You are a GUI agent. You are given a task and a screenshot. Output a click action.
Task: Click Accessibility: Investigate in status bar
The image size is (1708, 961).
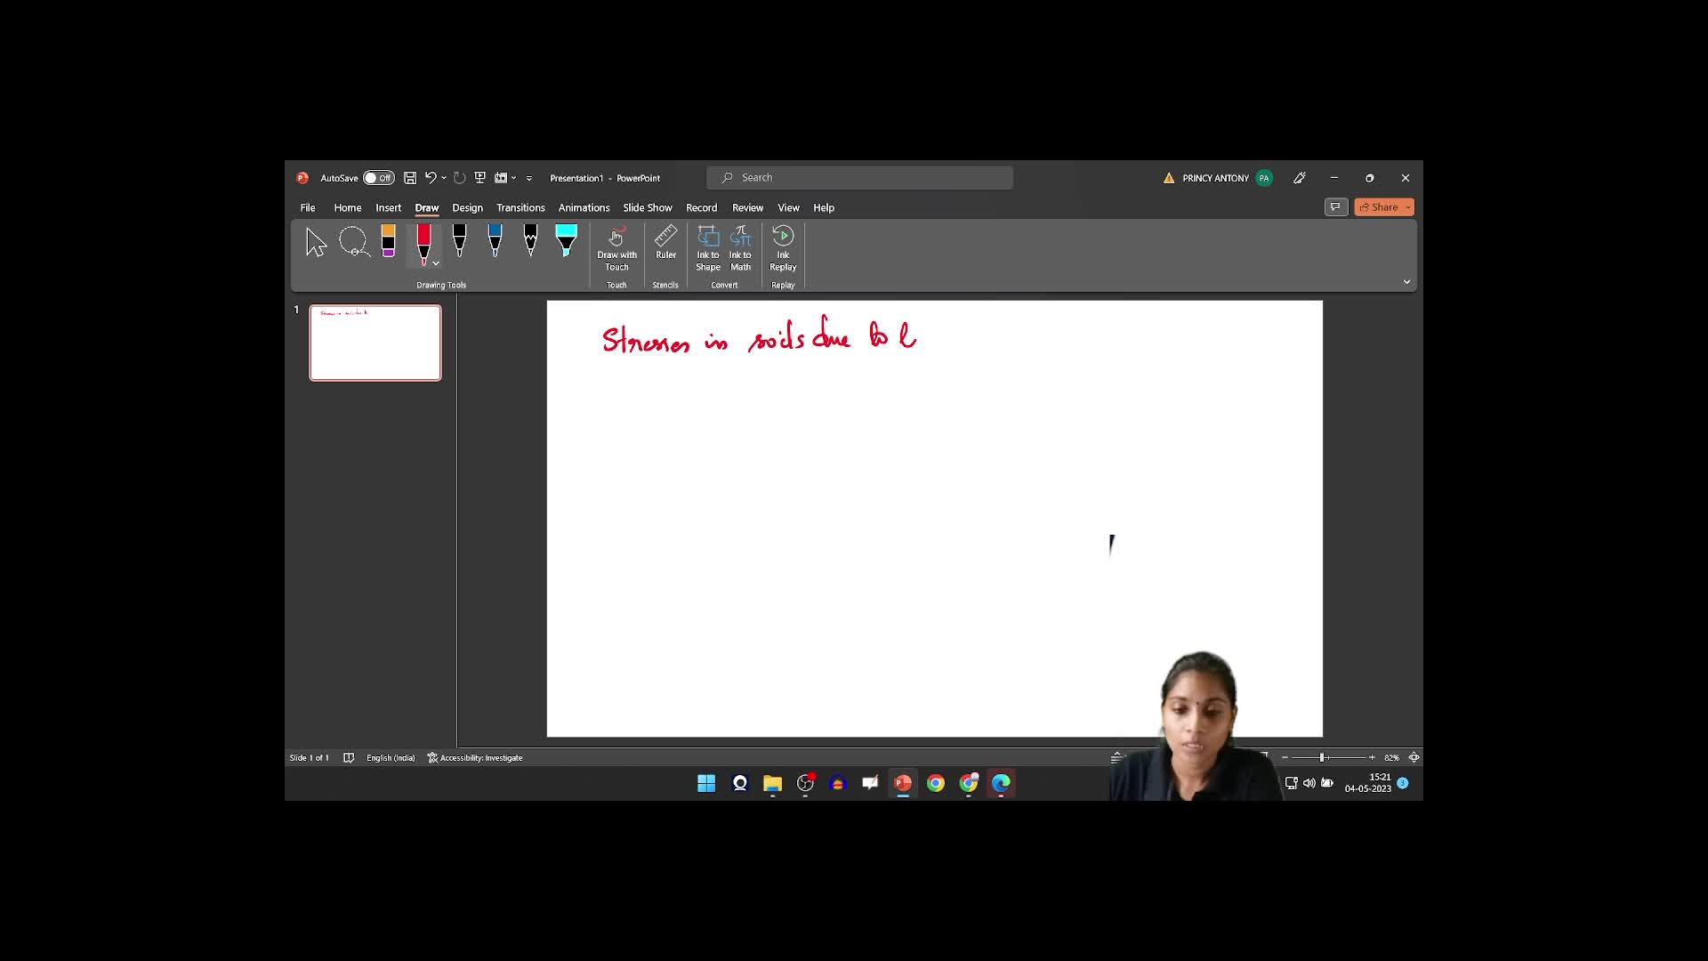[x=475, y=758]
